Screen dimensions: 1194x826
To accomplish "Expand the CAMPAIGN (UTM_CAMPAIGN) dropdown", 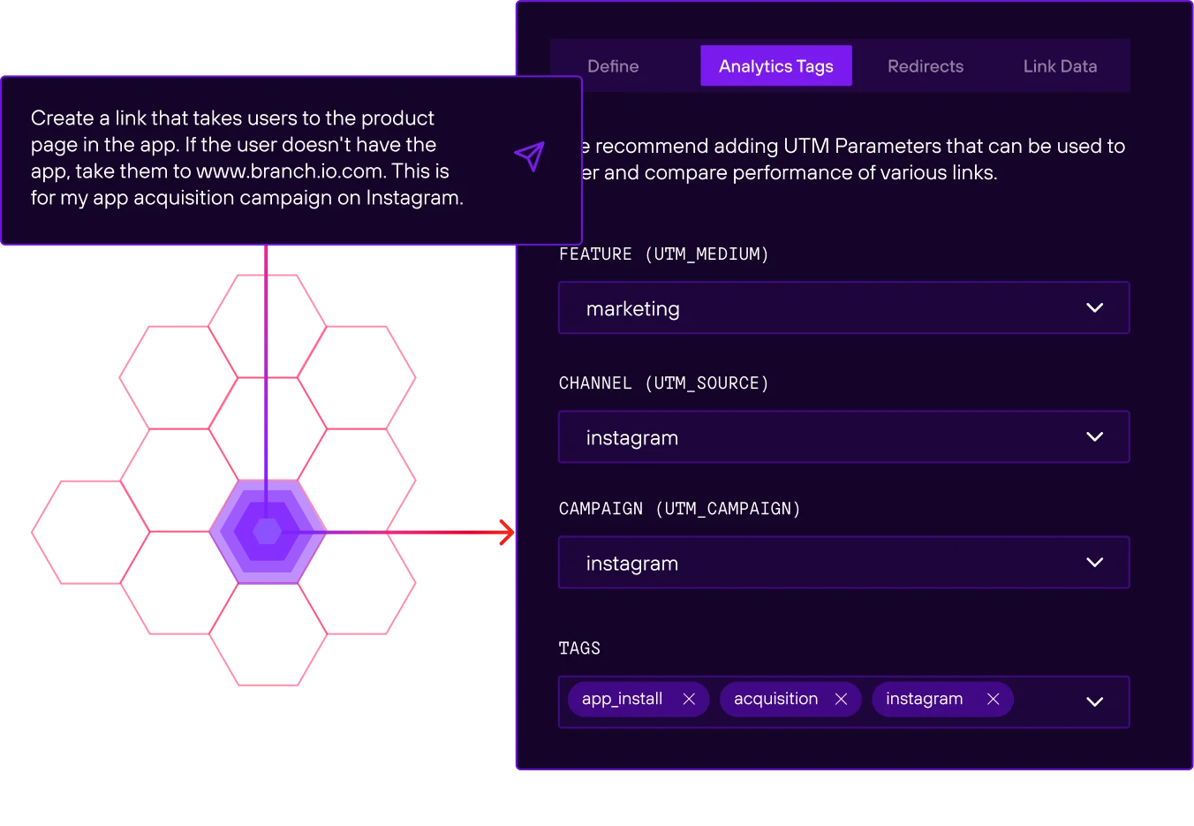I will (x=1094, y=562).
